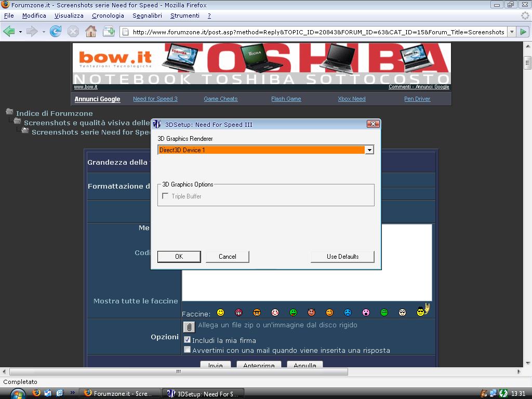Click the www.bow.it link under banner
Screen dimensions: 532x399
click(x=86, y=87)
